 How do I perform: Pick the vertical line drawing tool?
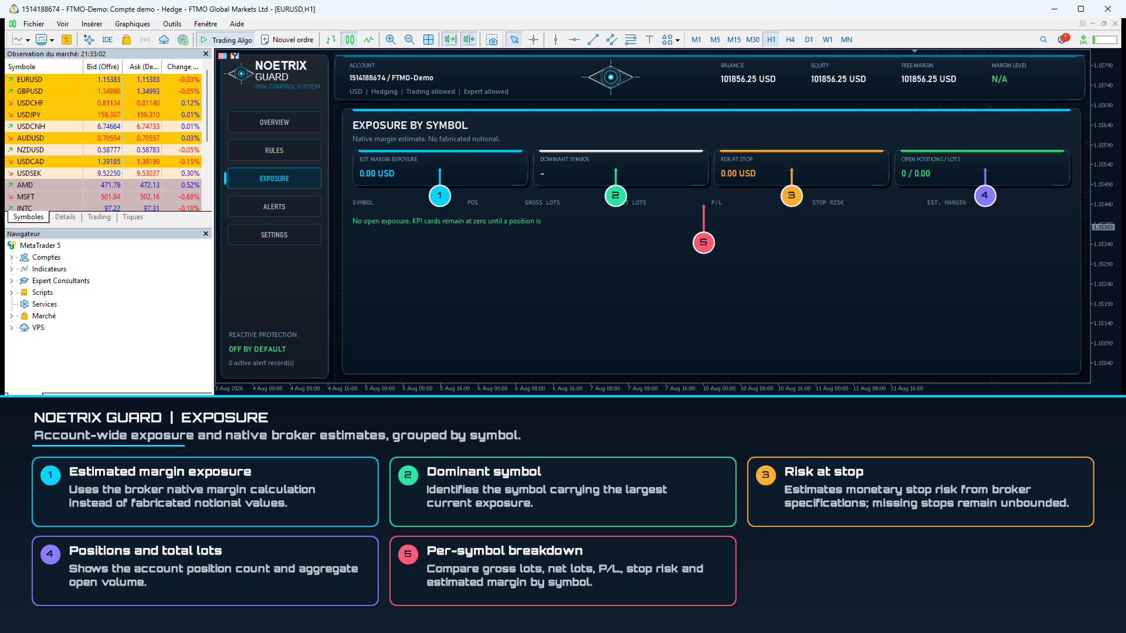pyautogui.click(x=555, y=40)
